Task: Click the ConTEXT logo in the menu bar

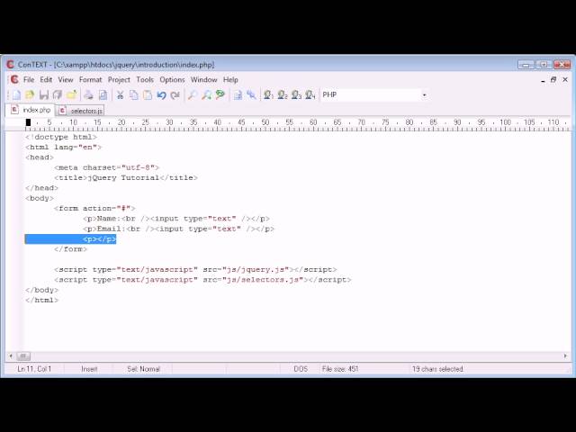Action: coord(14,79)
